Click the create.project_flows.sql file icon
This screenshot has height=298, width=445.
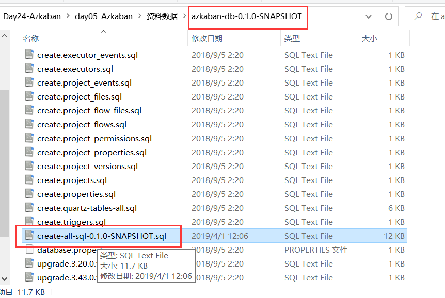pyautogui.click(x=29, y=124)
